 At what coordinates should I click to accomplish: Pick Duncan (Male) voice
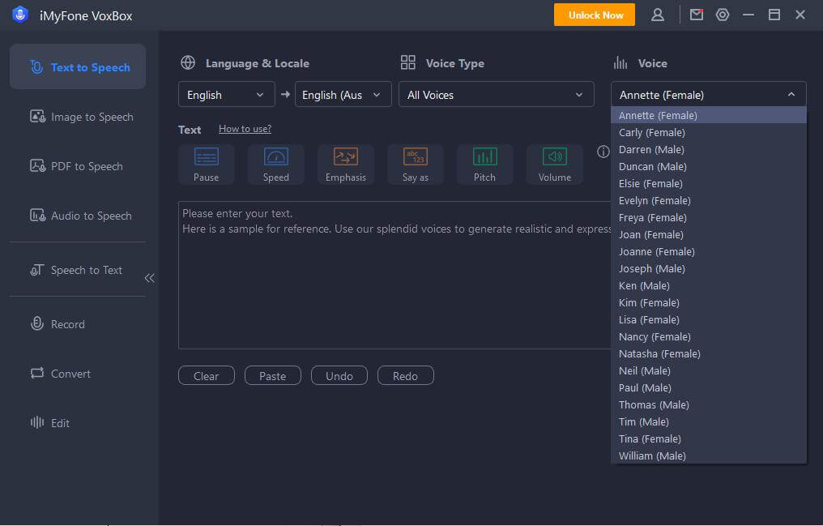click(x=709, y=166)
